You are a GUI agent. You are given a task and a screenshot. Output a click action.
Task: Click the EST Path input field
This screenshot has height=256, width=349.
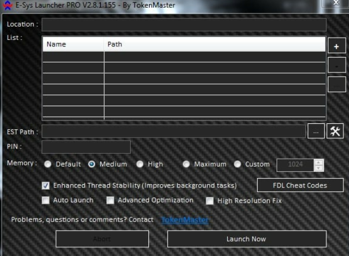173,132
